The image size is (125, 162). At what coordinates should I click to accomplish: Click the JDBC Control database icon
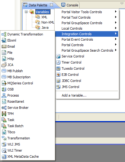click(x=58, y=81)
